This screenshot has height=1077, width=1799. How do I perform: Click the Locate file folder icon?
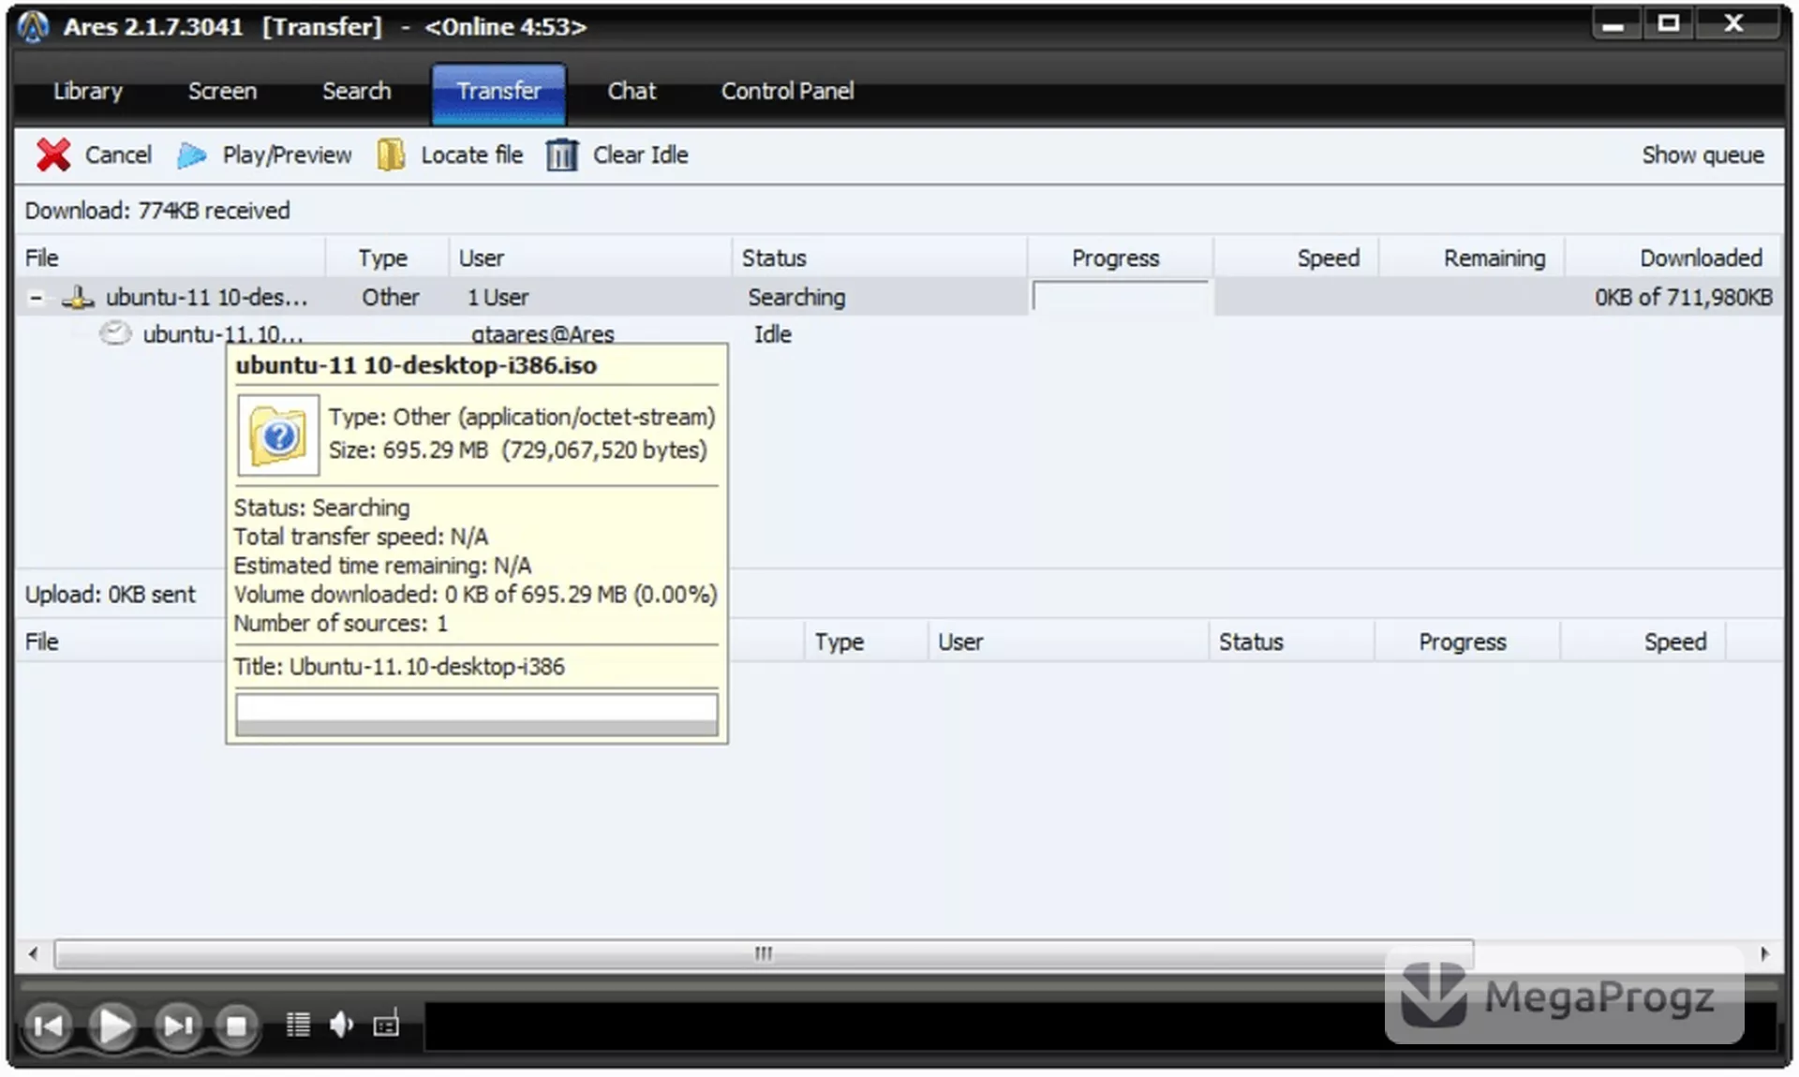391,155
